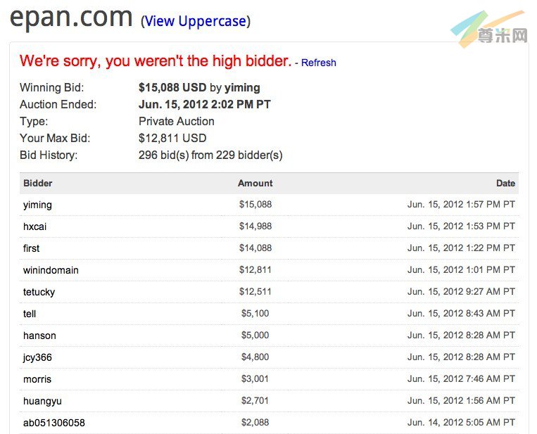Select bidder name morris
This screenshot has width=537, height=434.
[x=37, y=379]
